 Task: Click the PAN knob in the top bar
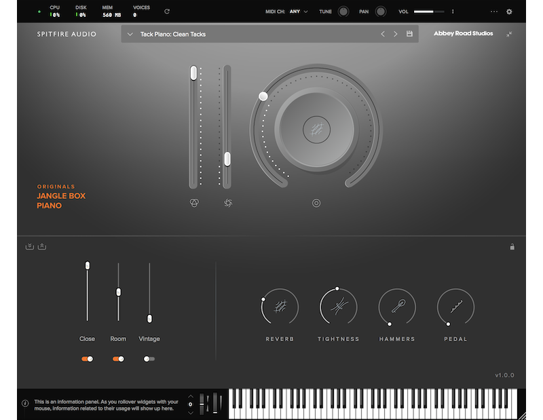point(381,12)
